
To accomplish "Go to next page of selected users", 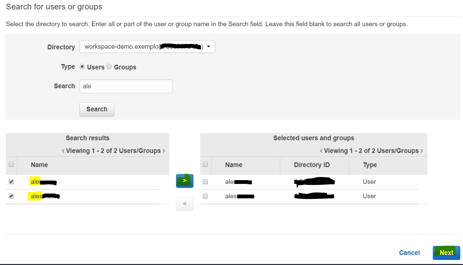I will tap(422, 151).
